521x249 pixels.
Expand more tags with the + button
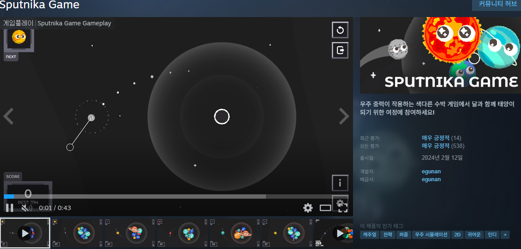(x=505, y=235)
